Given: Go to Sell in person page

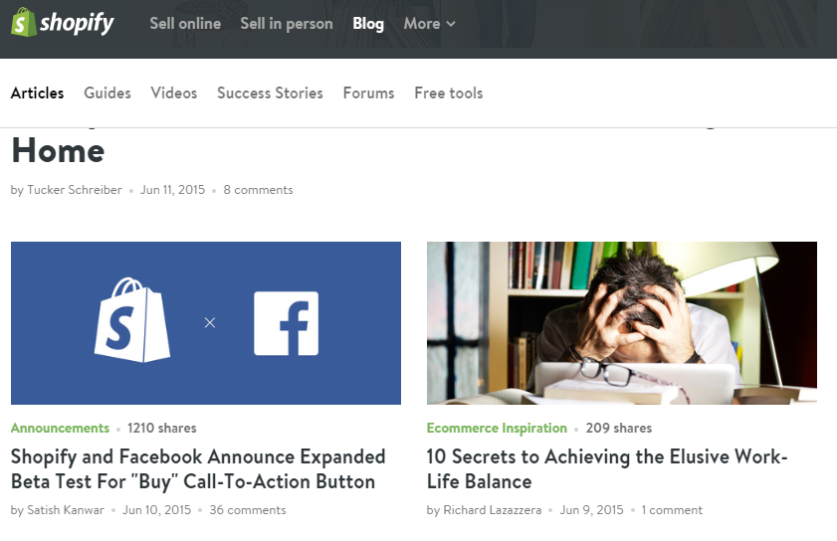Looking at the screenshot, I should (287, 24).
